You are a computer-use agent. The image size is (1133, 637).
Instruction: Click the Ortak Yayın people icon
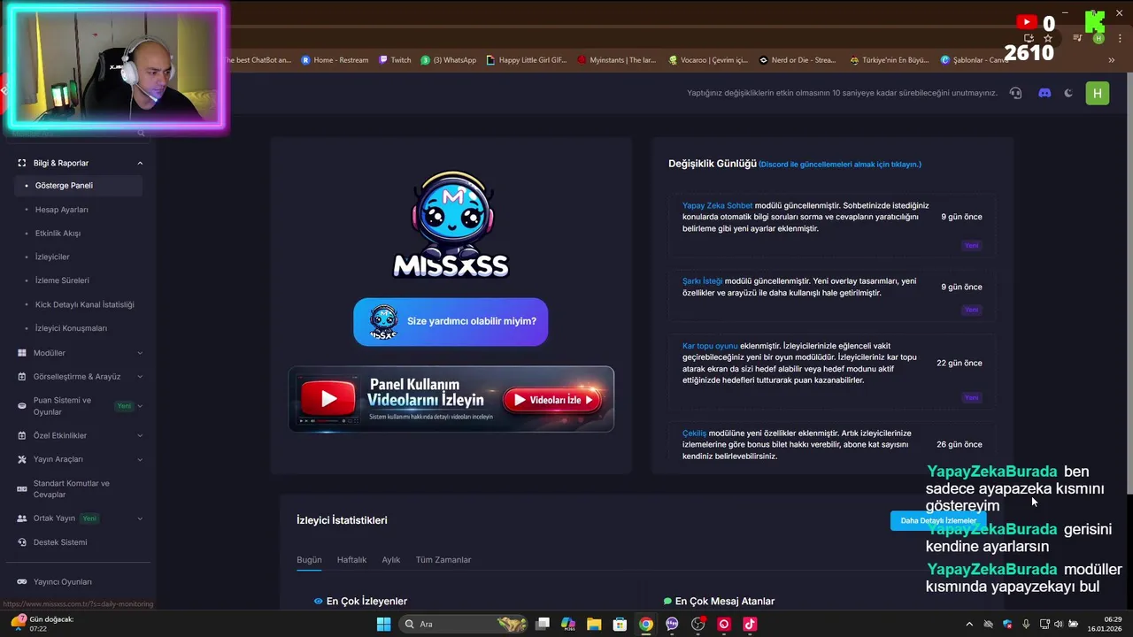(22, 518)
